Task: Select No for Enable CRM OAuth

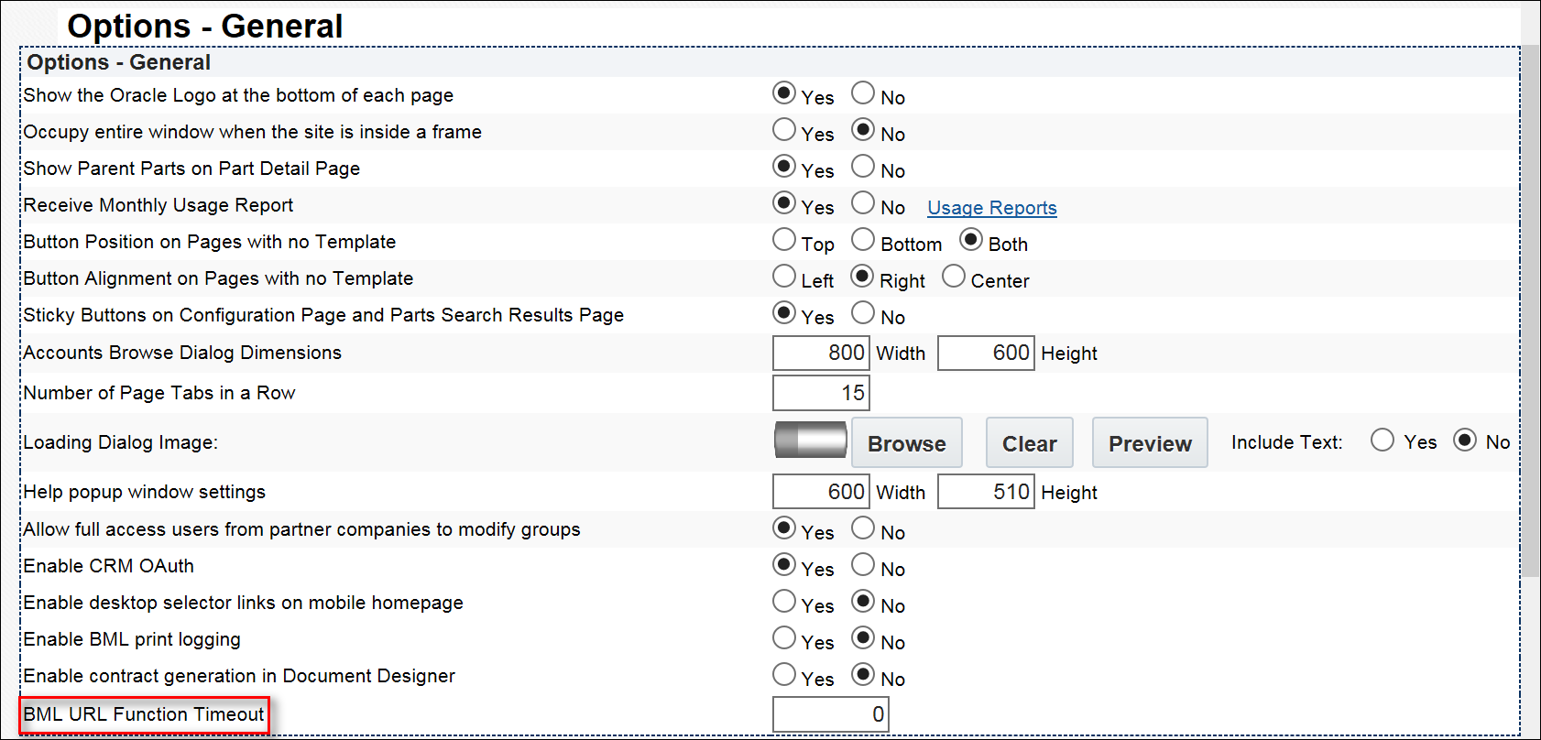Action: (x=863, y=565)
